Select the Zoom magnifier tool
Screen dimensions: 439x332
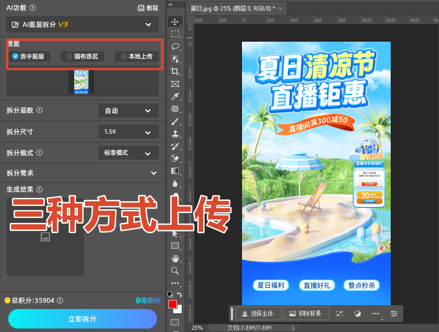[175, 271]
